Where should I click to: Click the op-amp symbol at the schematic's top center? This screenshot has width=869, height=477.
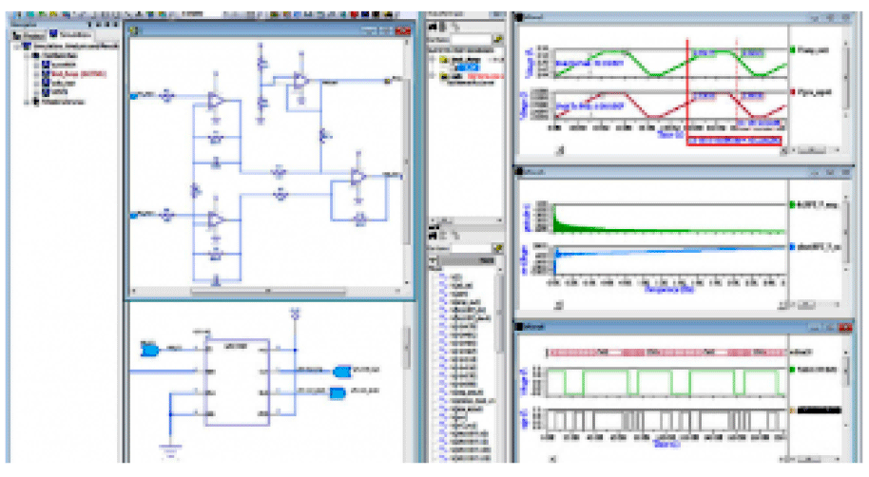click(301, 82)
